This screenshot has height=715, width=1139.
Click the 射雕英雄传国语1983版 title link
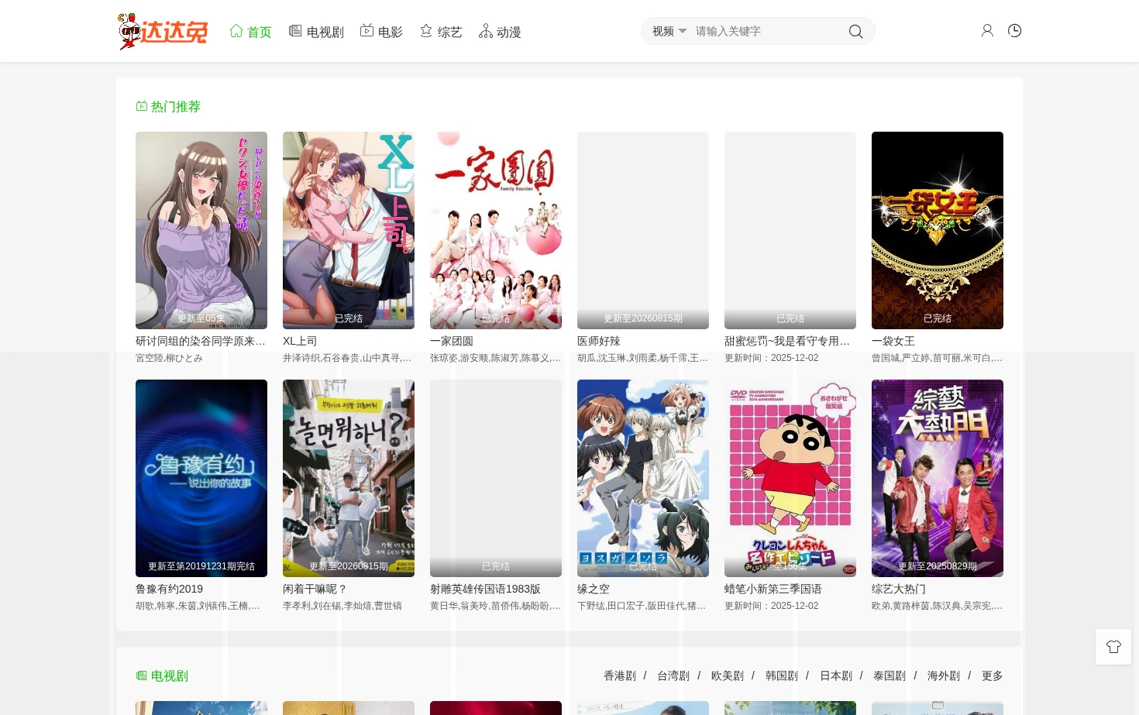tap(485, 589)
